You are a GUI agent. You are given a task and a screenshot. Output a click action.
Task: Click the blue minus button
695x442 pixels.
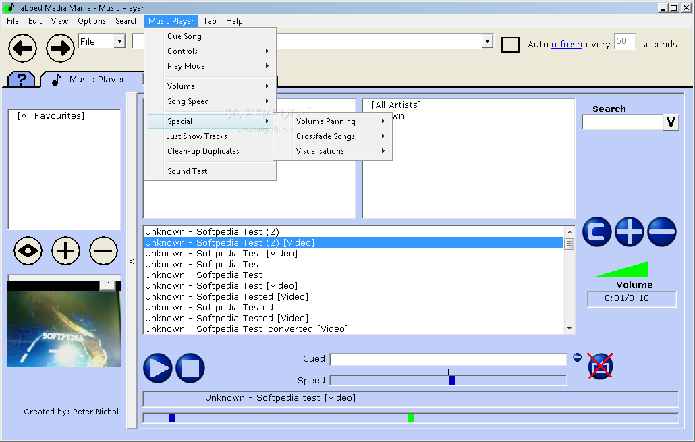pos(662,231)
